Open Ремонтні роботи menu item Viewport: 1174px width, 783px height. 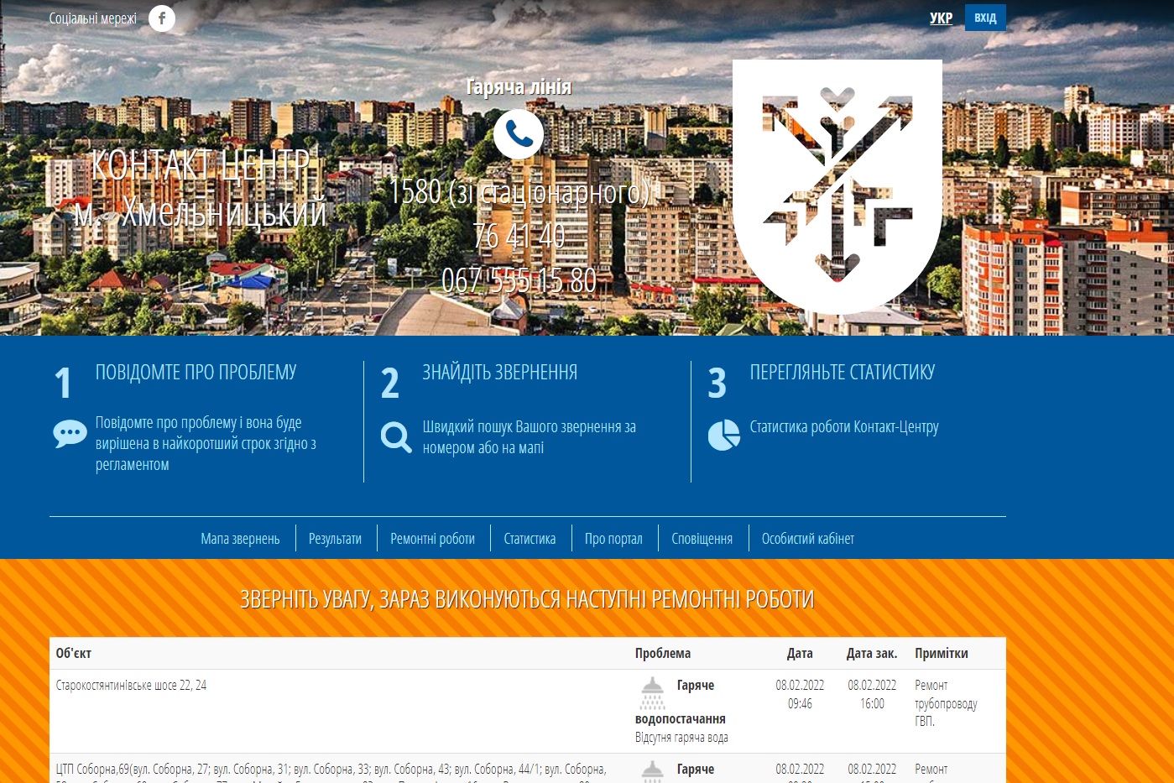tap(432, 539)
